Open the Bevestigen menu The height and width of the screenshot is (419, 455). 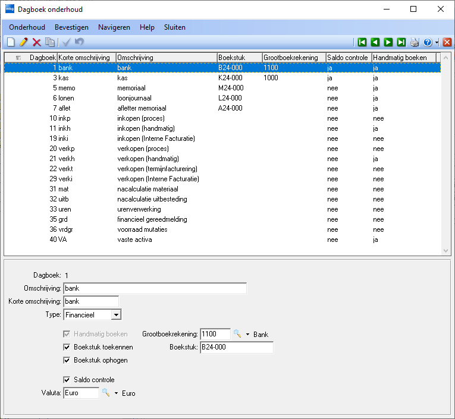tap(71, 27)
